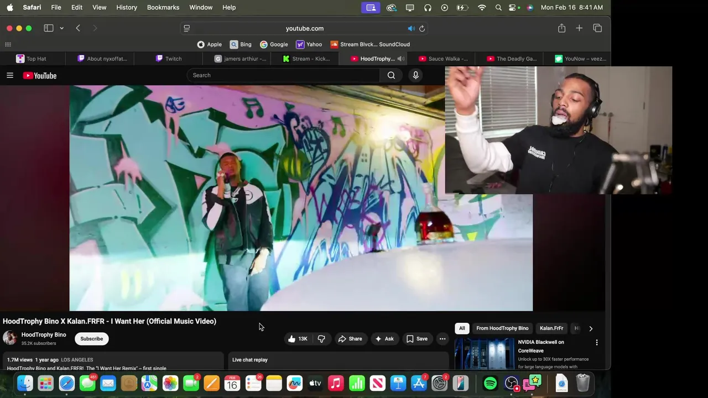Mute the HoodTrophy tab speaker icon
Screen dimensions: 708x398
401,59
